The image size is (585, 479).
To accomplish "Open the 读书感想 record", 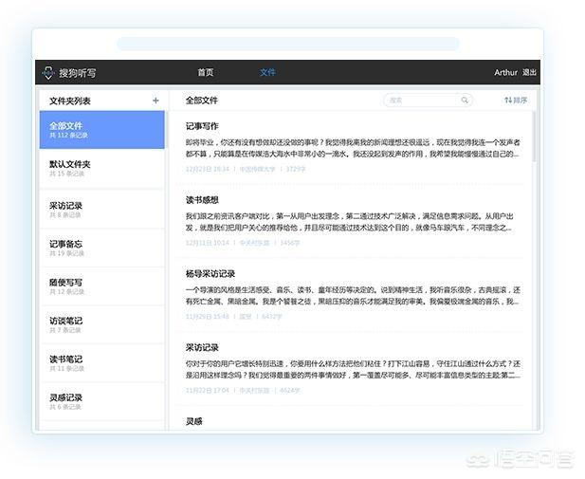I will [x=351, y=221].
